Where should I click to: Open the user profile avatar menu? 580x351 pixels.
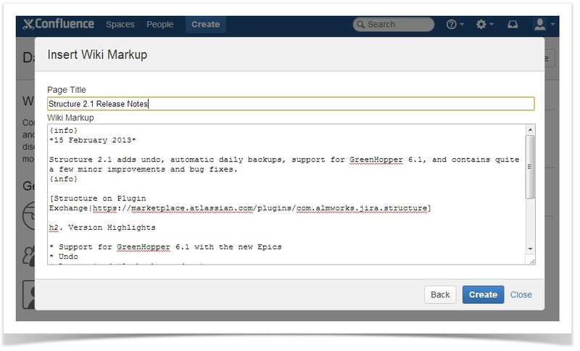pos(544,25)
